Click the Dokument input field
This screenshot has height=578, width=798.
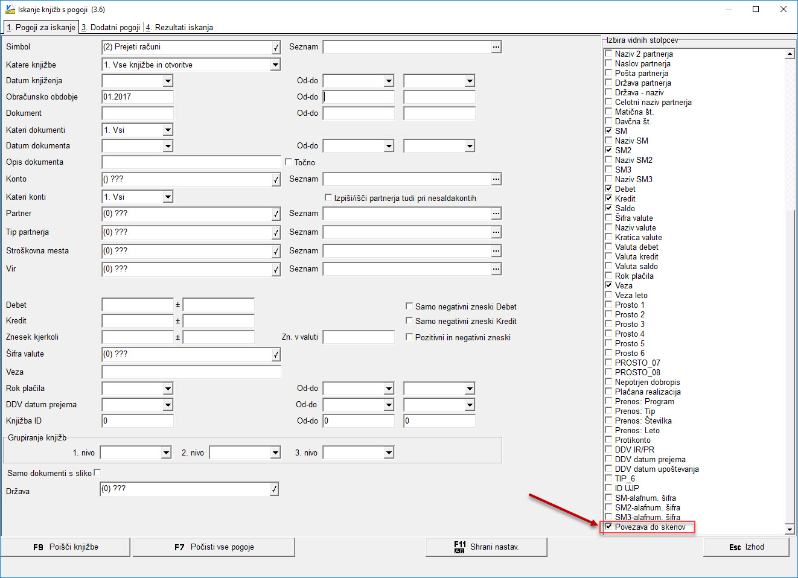pyautogui.click(x=138, y=113)
